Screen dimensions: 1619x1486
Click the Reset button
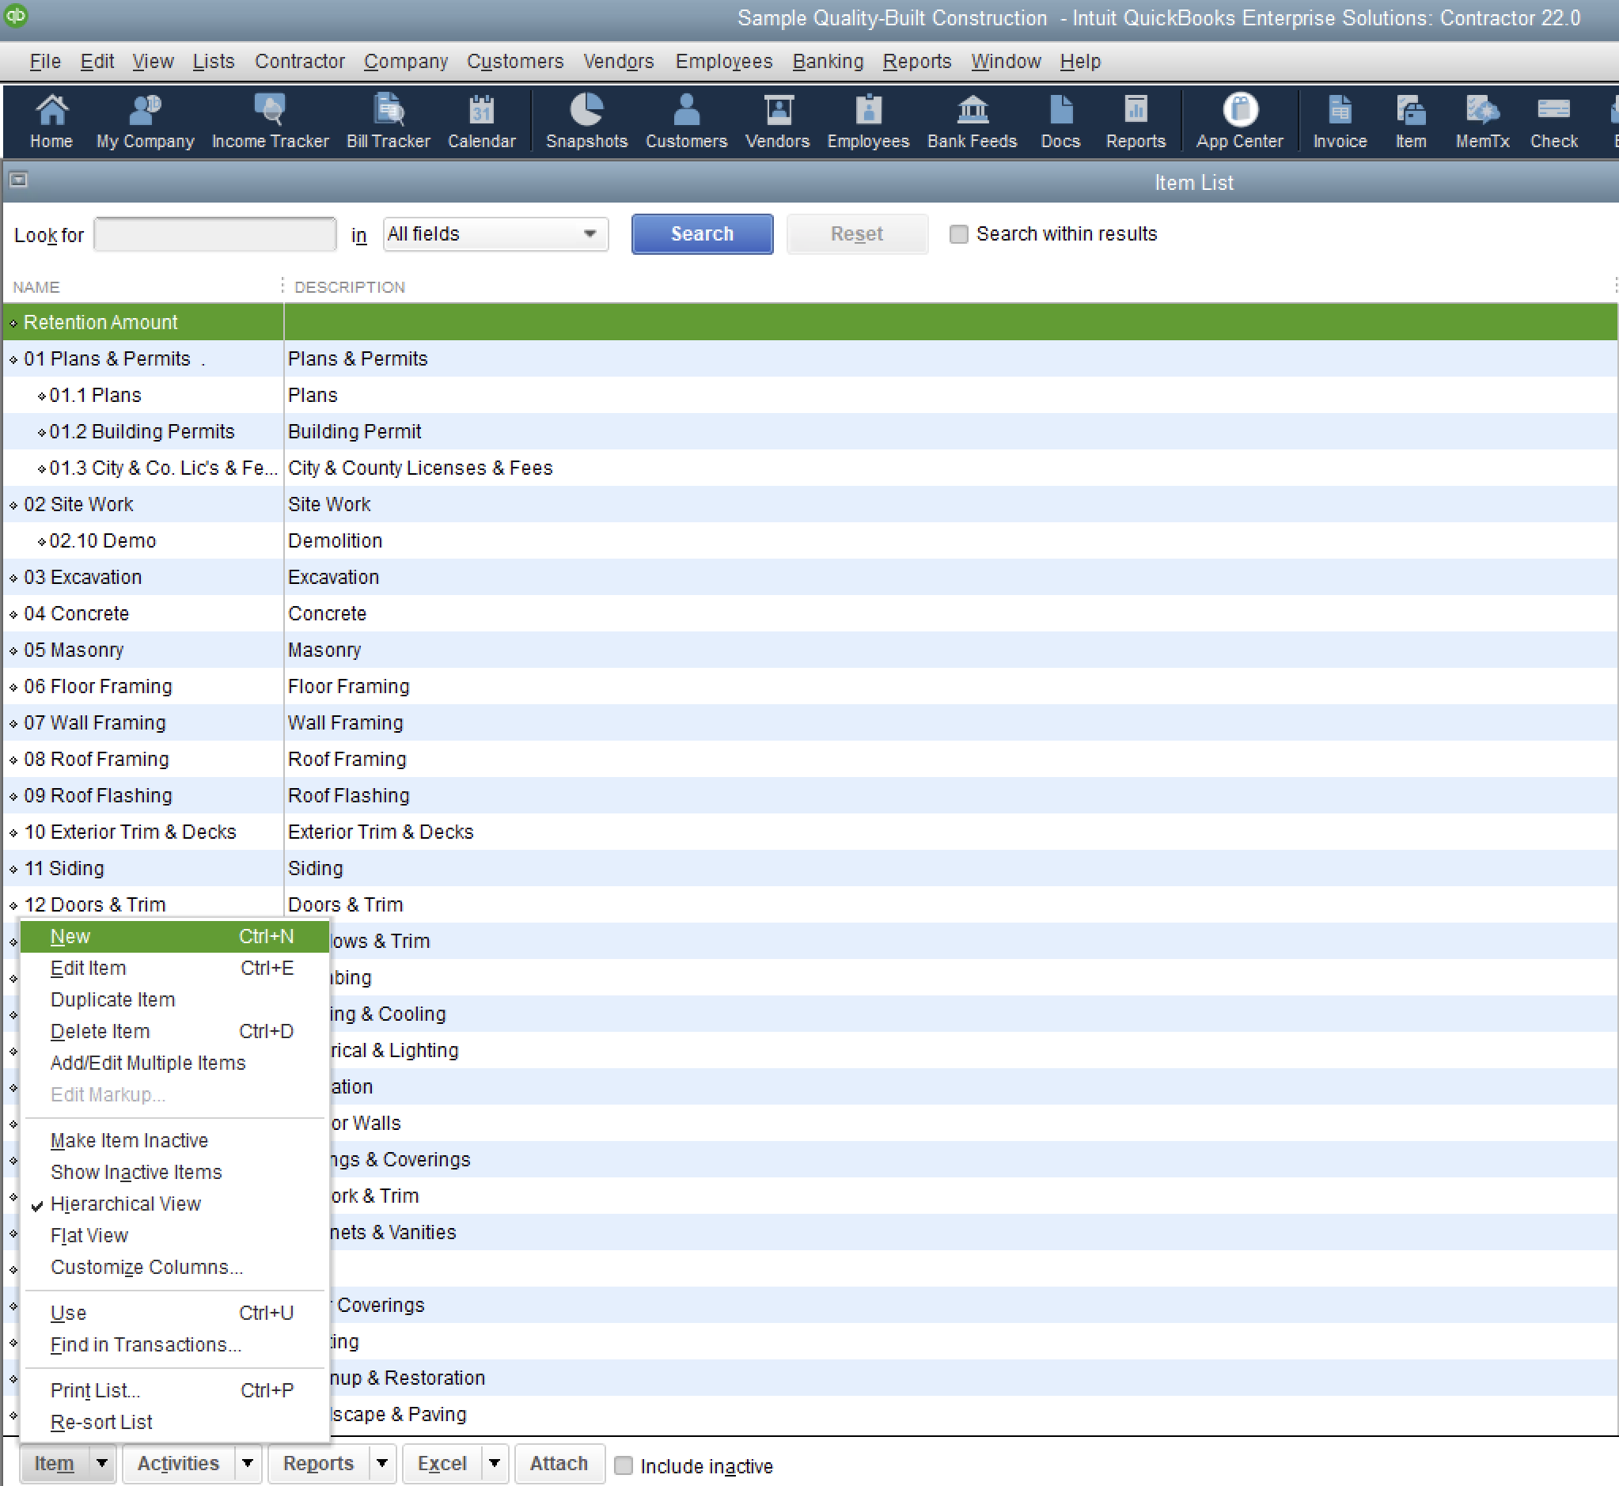coord(855,233)
